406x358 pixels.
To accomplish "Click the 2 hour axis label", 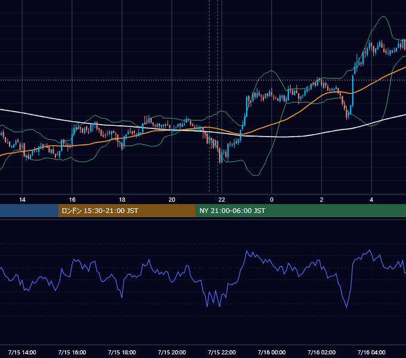I will pyautogui.click(x=321, y=200).
